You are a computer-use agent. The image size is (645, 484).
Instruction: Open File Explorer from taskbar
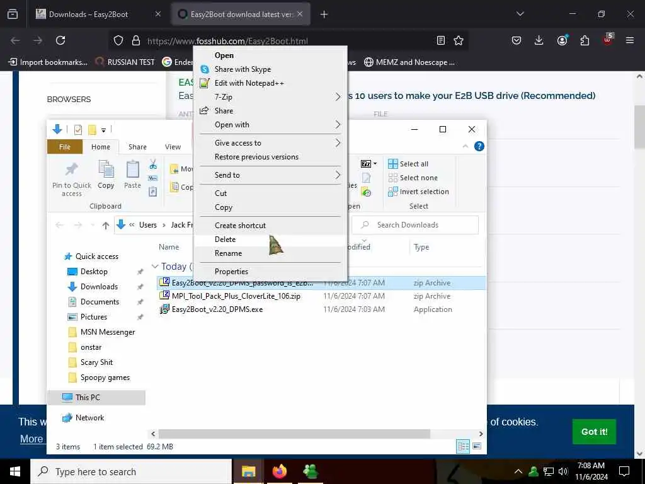click(x=248, y=471)
